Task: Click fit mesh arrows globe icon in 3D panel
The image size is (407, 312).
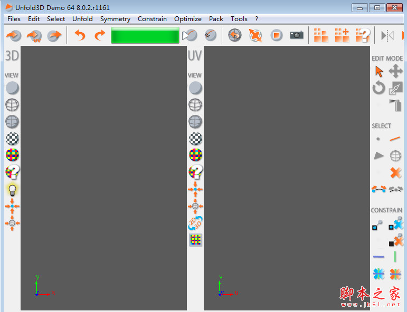Action: (12, 223)
